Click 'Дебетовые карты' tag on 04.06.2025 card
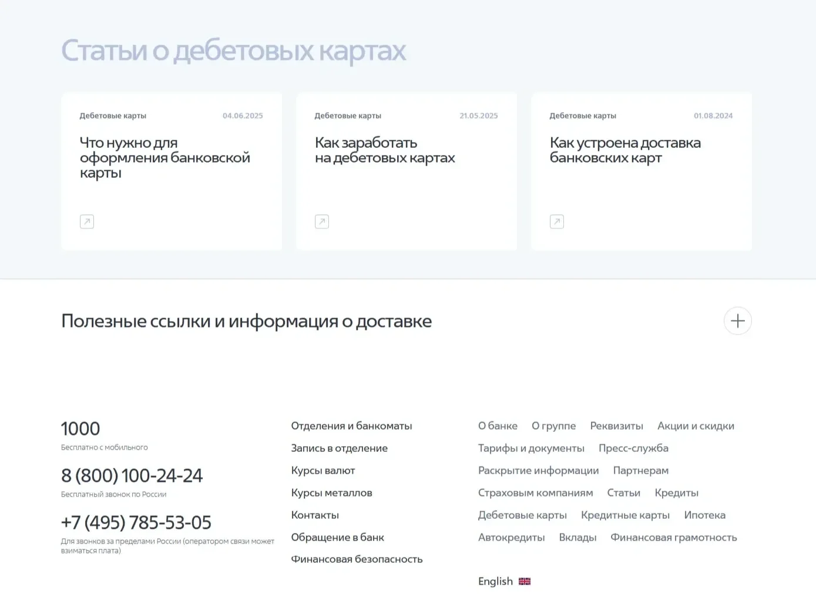 point(113,116)
